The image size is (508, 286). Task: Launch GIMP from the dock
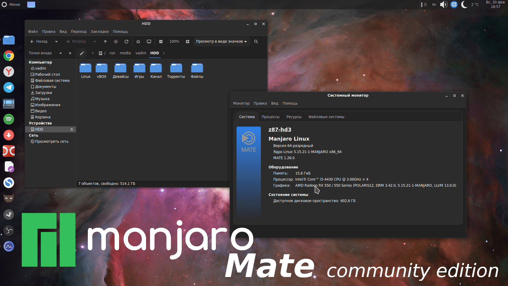9,198
